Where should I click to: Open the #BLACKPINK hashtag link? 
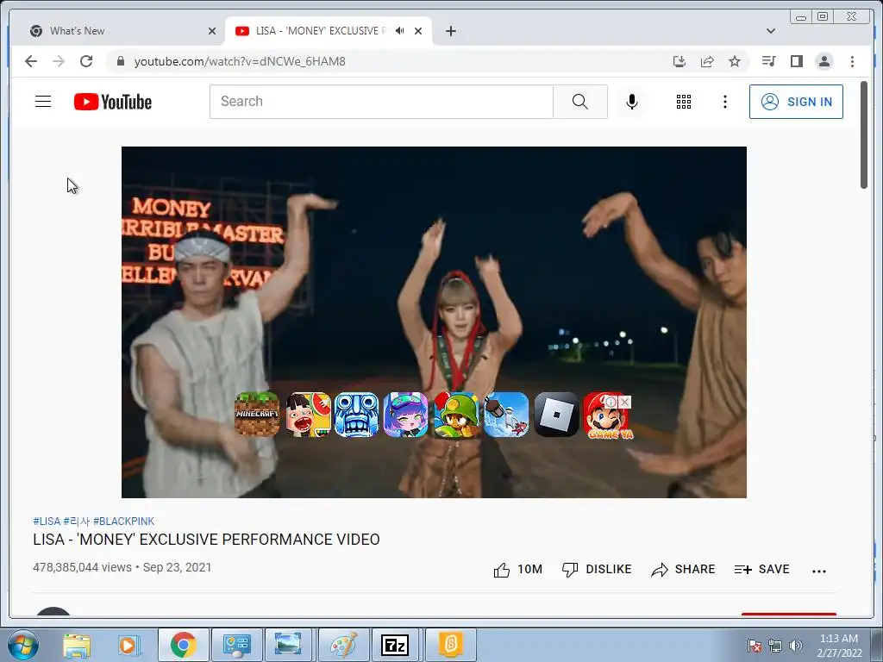(123, 521)
